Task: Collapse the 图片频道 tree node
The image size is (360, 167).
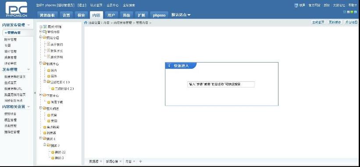Action: pos(41,108)
